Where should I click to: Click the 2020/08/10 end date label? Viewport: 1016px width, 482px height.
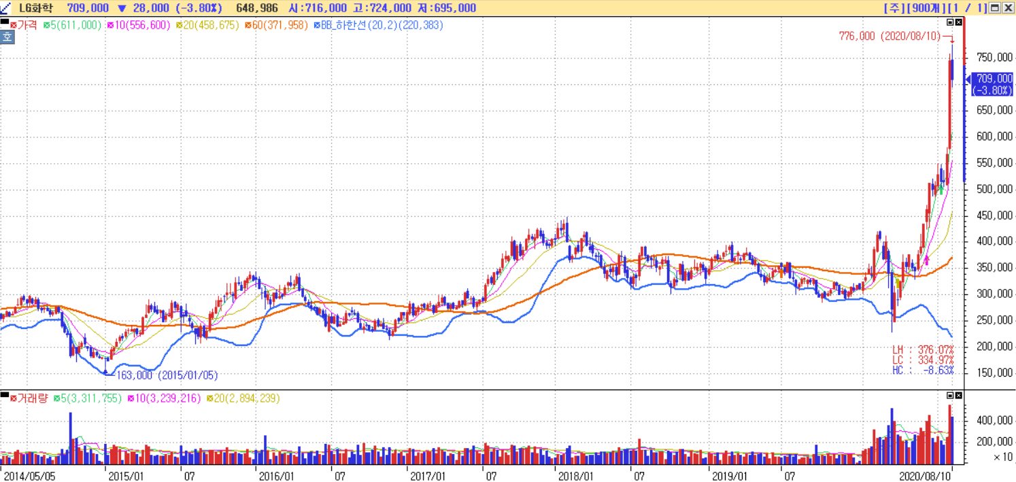[924, 475]
